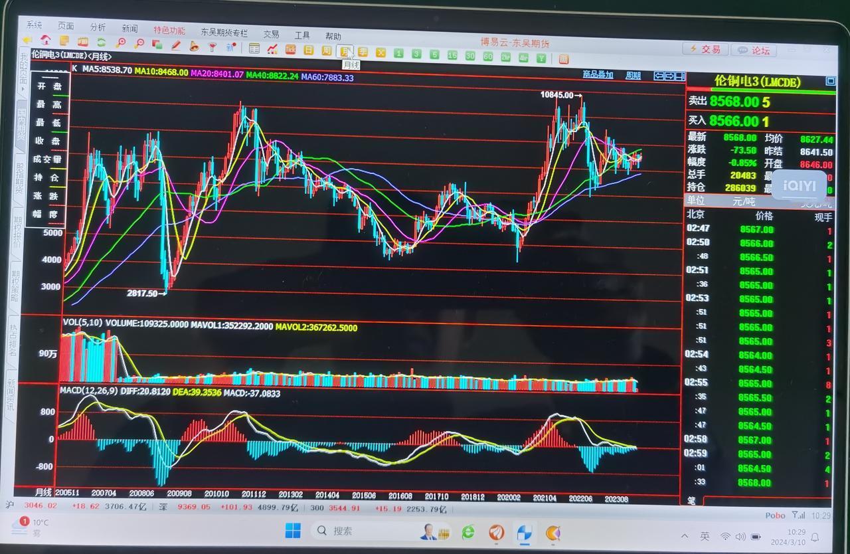Open the 页面 menu
The image size is (850, 554).
point(65,26)
